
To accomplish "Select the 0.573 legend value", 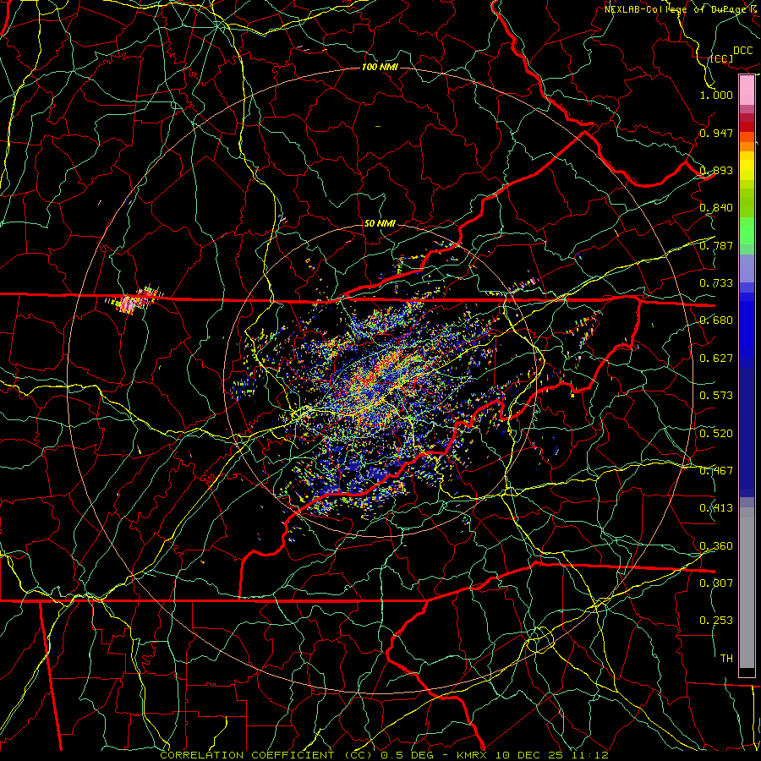I will [x=716, y=396].
